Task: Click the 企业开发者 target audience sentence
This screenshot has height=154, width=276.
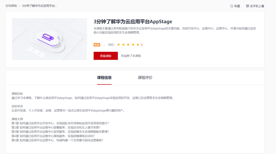Action: coord(68,111)
